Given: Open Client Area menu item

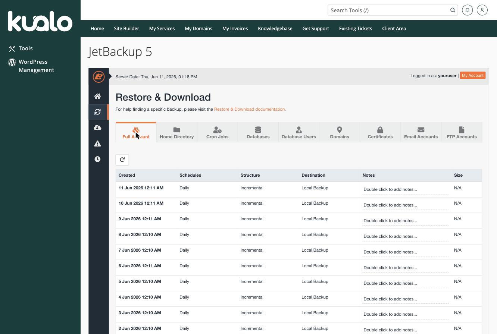Looking at the screenshot, I should tap(394, 28).
